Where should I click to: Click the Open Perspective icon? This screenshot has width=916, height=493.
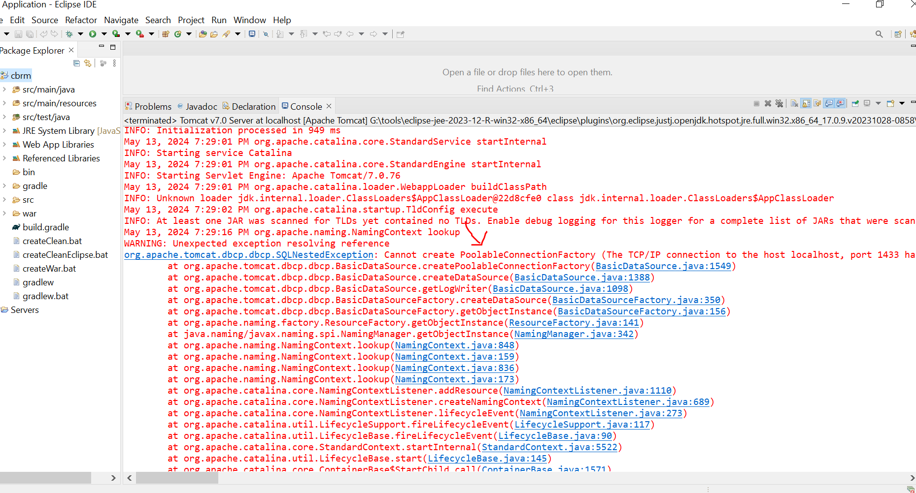click(898, 34)
